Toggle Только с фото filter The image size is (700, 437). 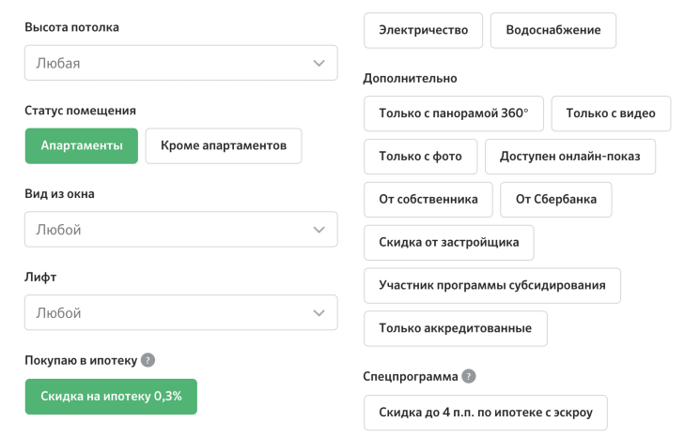[421, 157]
